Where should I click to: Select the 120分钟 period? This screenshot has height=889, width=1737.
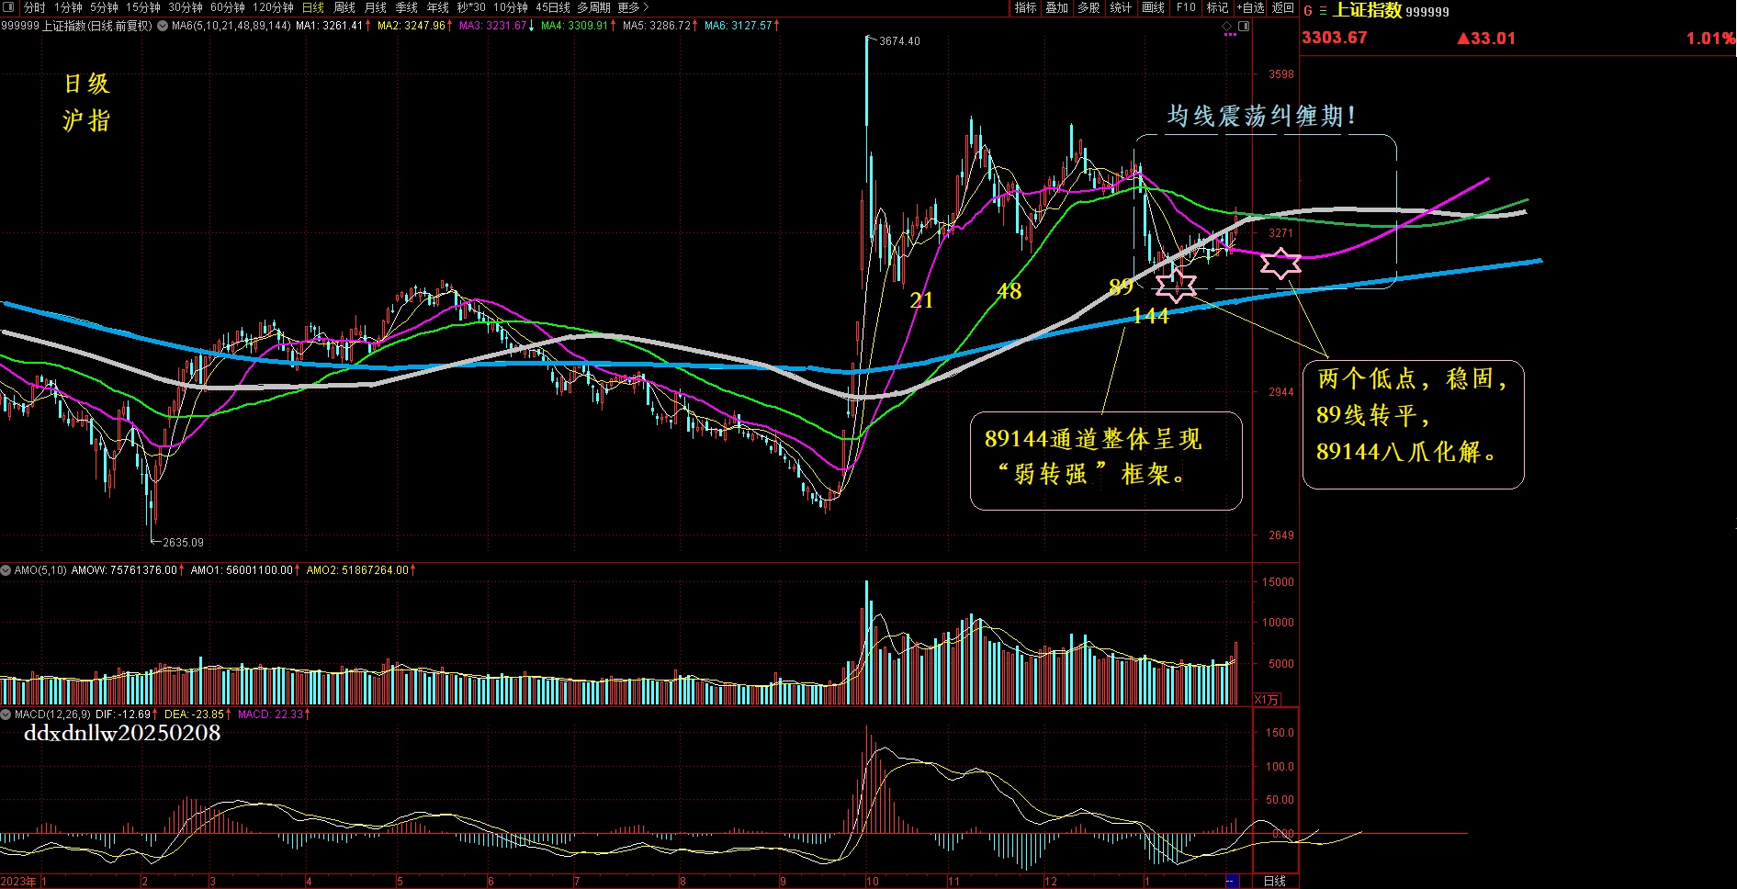click(273, 7)
